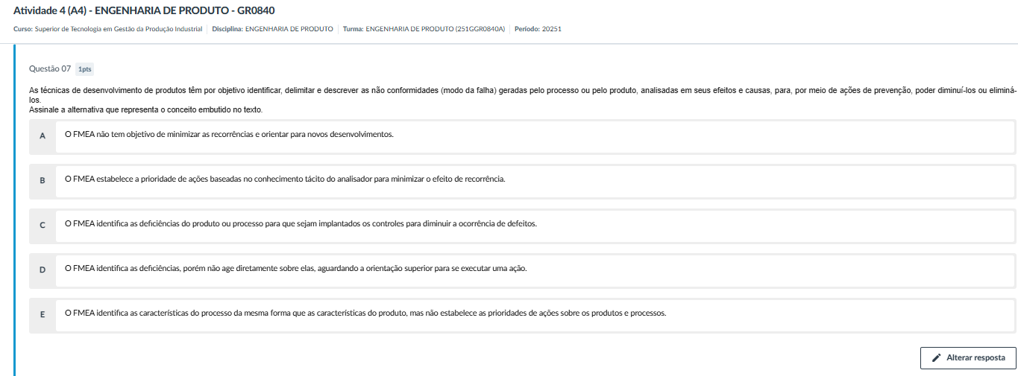Click the Curso info in header
Screen dimensions: 1018x376
click(x=107, y=29)
